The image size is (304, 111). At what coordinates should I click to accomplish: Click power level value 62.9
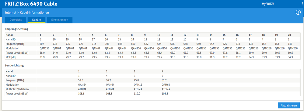point(94,53)
